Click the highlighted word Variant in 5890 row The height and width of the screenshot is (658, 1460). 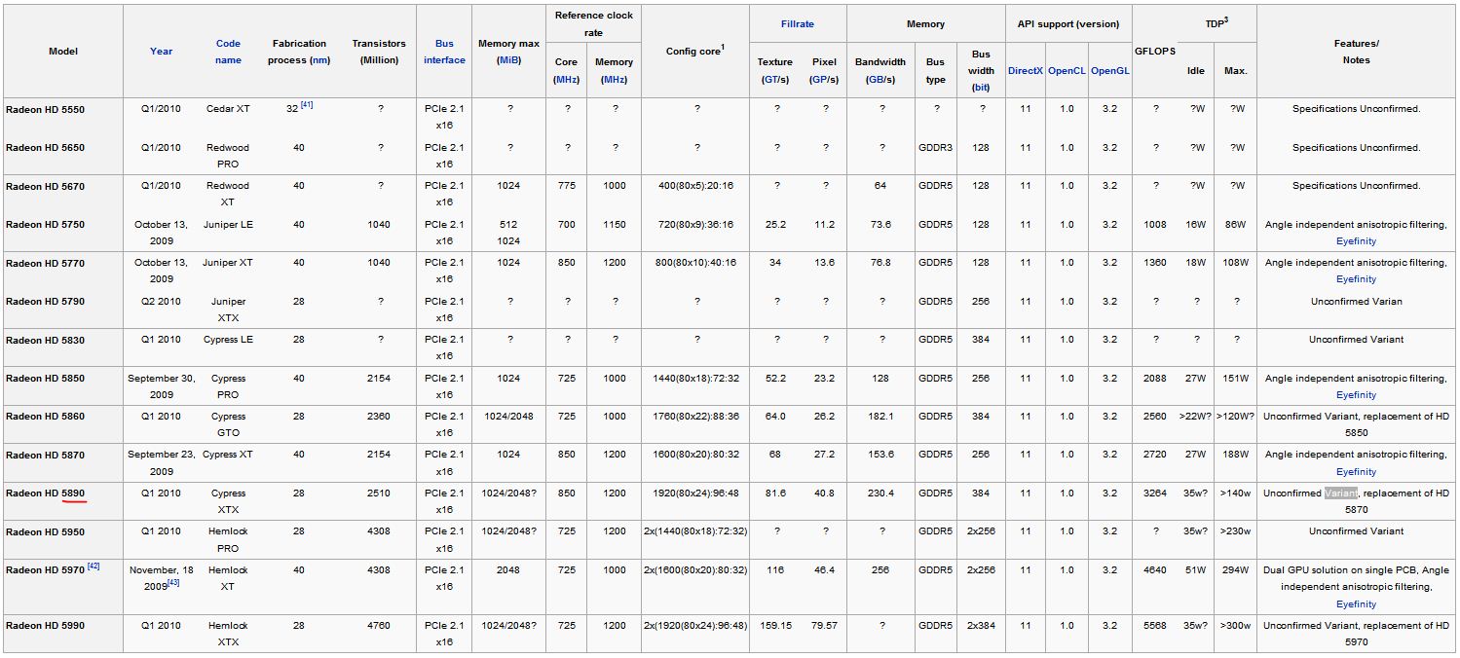click(x=1341, y=493)
